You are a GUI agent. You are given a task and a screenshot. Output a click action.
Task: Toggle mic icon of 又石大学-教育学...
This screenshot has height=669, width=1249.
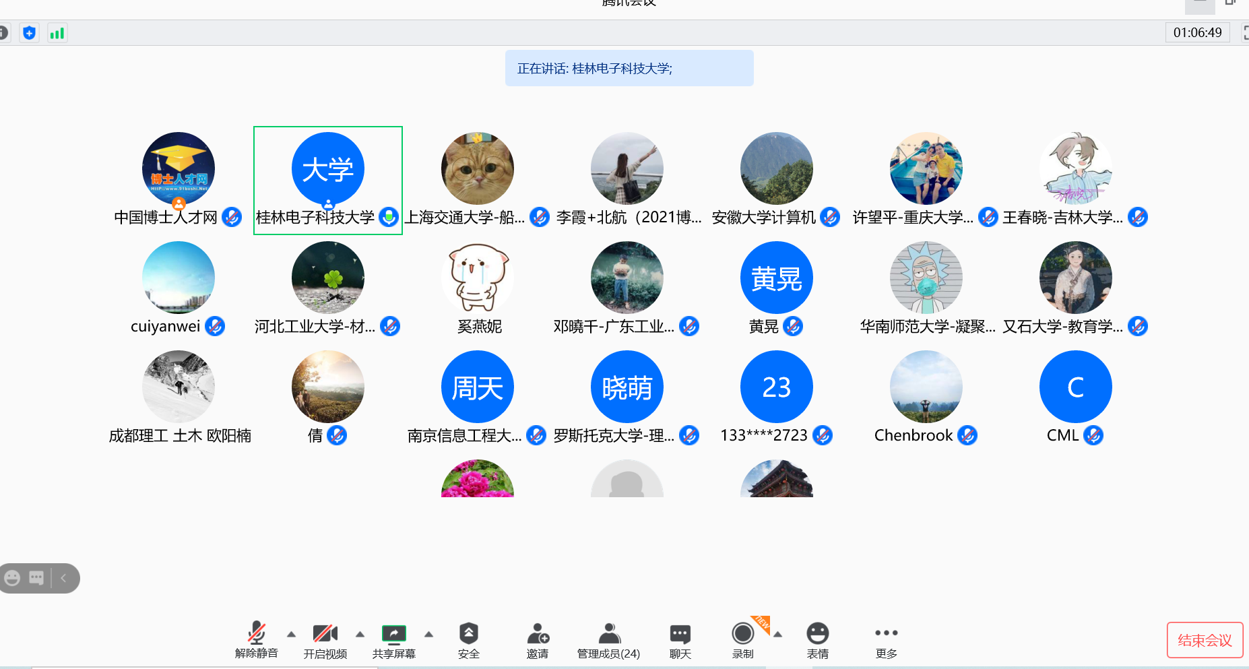tap(1138, 326)
